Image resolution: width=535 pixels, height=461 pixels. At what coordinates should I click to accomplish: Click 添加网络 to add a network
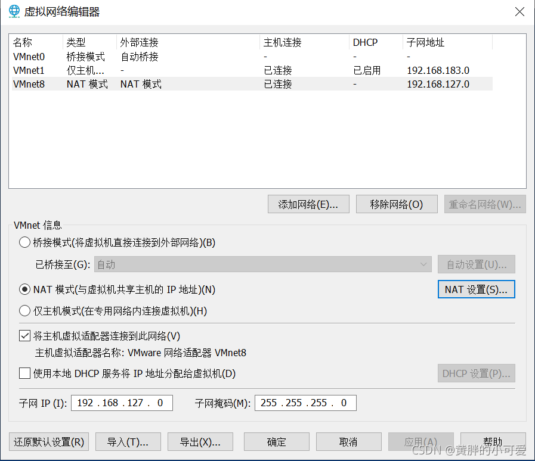pos(308,204)
